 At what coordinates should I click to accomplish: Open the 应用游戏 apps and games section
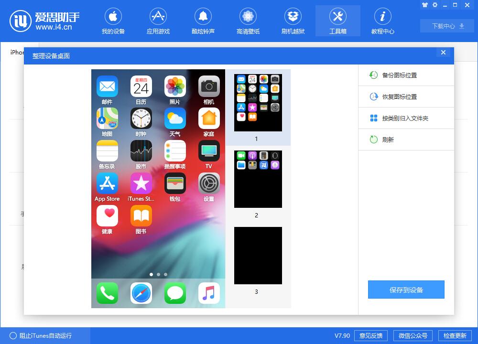click(x=158, y=21)
